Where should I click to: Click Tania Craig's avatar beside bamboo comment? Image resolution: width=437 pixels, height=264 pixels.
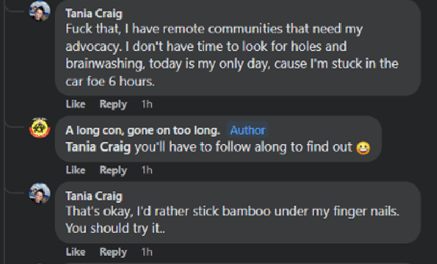39,193
